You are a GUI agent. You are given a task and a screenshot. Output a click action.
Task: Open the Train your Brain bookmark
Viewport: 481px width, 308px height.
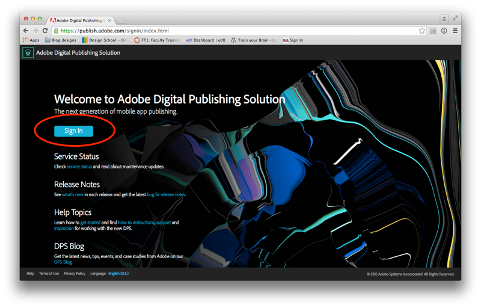pyautogui.click(x=254, y=40)
